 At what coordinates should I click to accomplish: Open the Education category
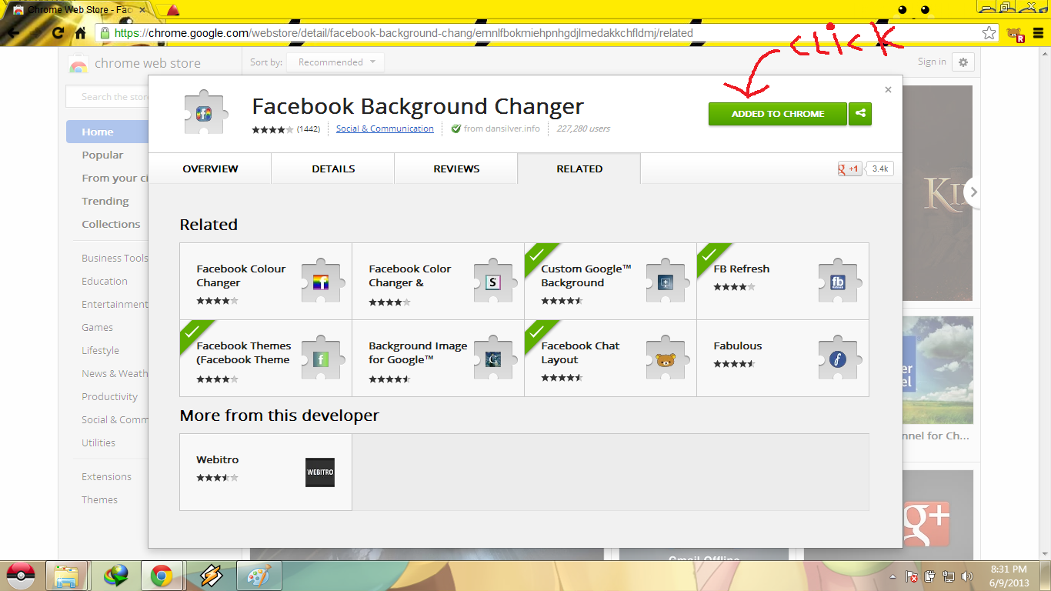pyautogui.click(x=105, y=281)
